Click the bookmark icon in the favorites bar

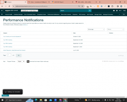[x=2, y=14]
